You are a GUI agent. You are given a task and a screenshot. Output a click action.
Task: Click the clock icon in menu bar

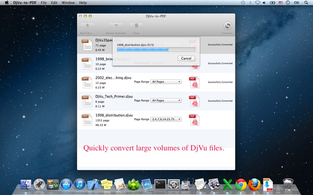288,3
